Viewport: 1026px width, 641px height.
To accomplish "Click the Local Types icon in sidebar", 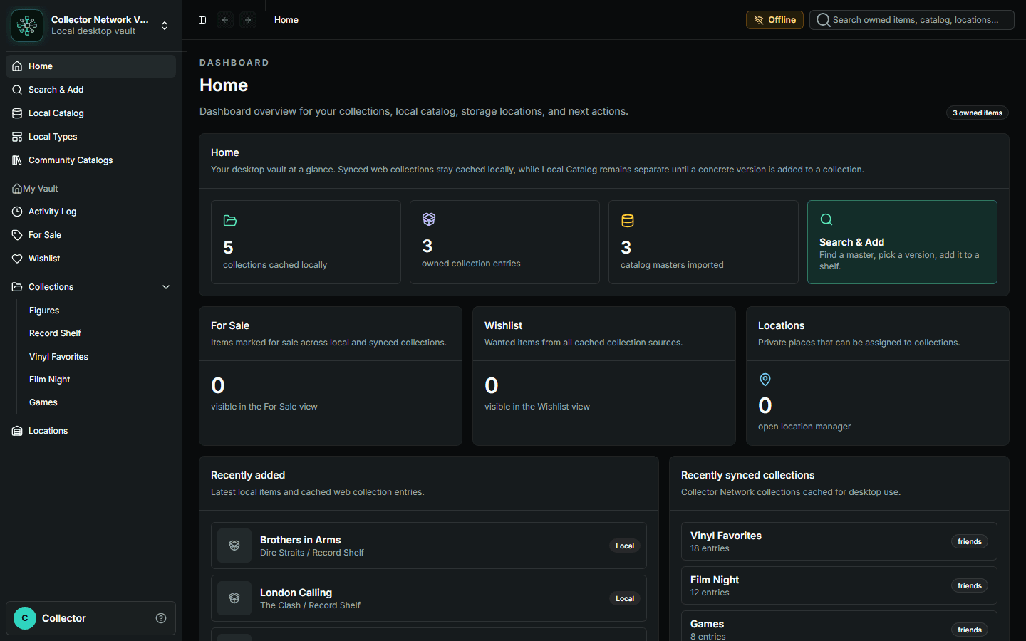I will tap(17, 137).
